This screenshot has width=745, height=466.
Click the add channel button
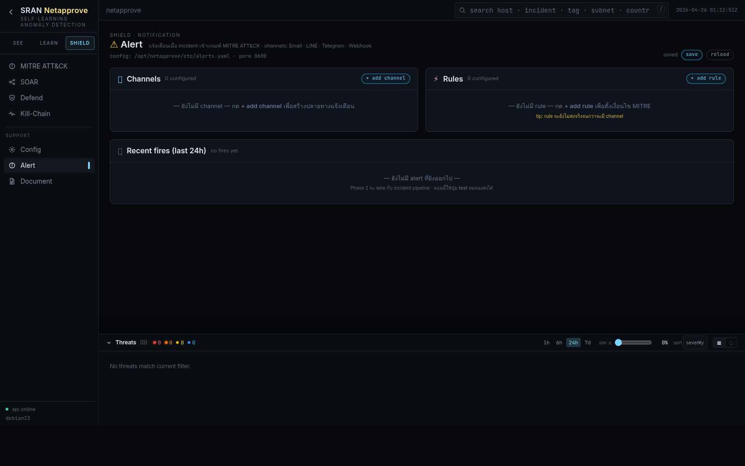point(386,79)
